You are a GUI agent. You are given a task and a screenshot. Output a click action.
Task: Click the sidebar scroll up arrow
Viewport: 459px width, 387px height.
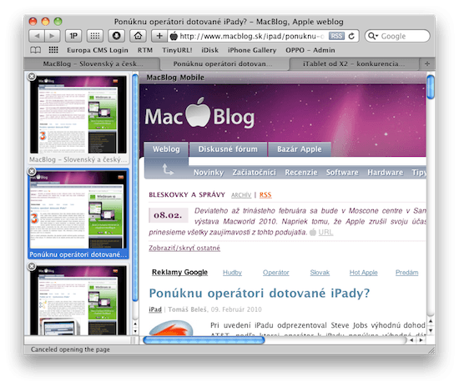[x=135, y=324]
